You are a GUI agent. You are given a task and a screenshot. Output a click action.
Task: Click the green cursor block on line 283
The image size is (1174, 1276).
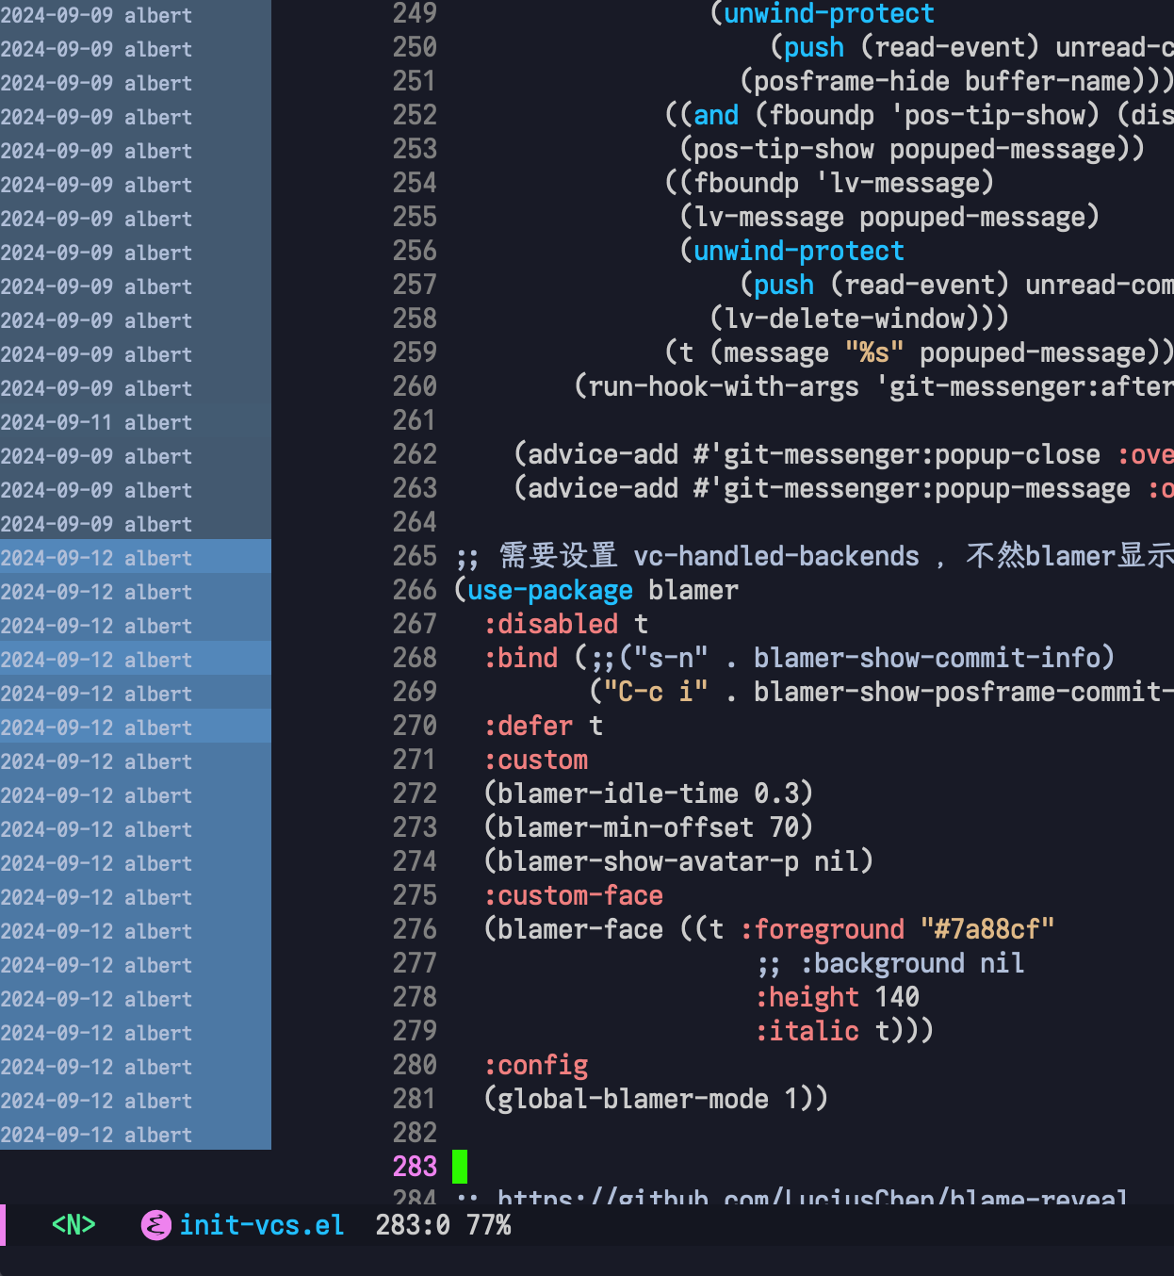click(x=460, y=1167)
